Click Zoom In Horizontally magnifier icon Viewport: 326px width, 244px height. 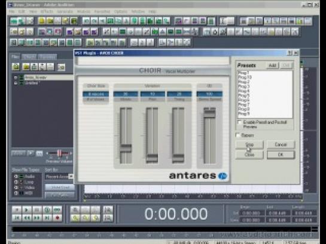[75, 210]
